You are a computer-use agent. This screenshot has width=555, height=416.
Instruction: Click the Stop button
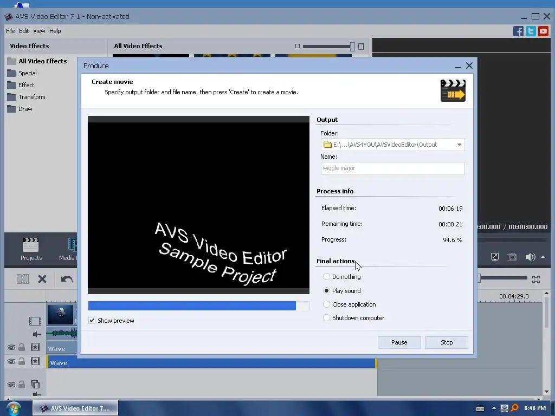tap(447, 342)
